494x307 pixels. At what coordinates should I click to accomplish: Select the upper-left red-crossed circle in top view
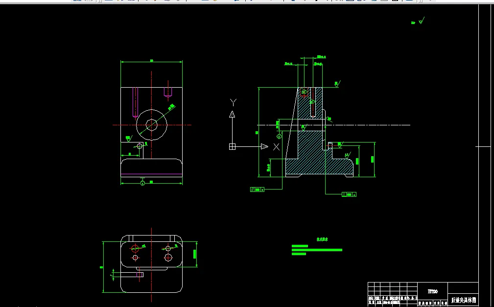[x=135, y=248]
